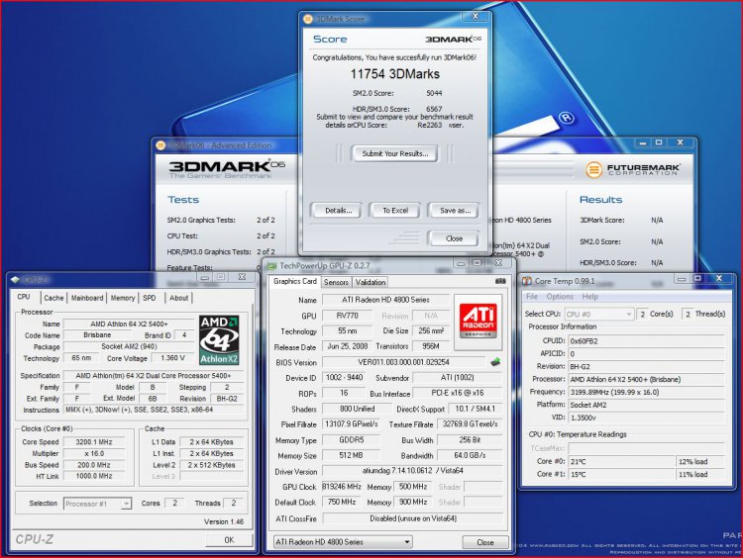
Task: Click the Core #1 temperature reading 15°C
Action: [x=621, y=474]
